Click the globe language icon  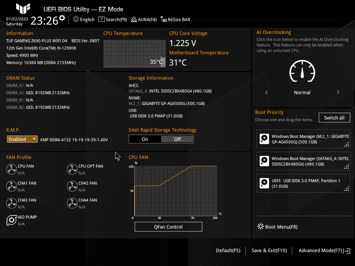click(x=76, y=19)
